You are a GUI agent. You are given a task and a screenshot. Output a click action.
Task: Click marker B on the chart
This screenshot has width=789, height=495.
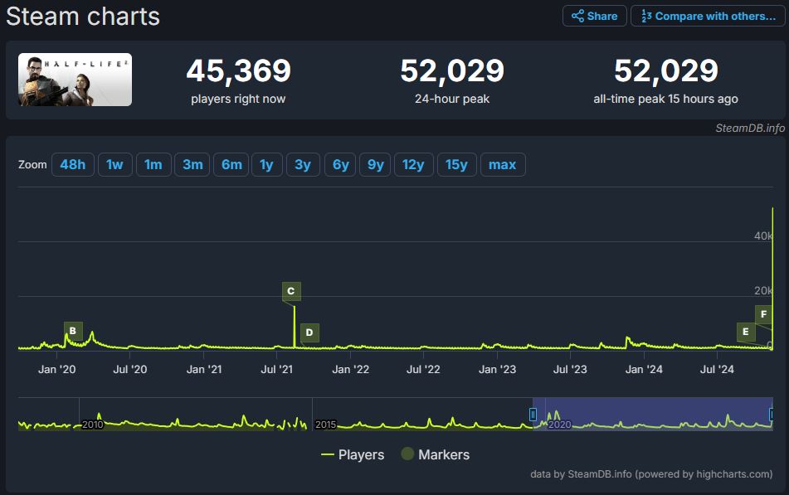click(73, 331)
